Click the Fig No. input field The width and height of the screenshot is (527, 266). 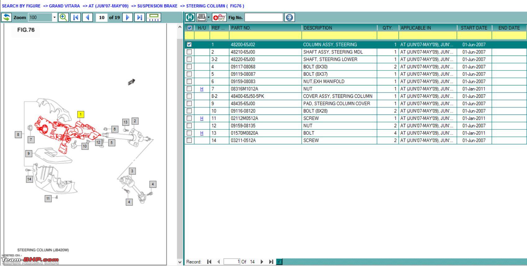[x=264, y=17]
